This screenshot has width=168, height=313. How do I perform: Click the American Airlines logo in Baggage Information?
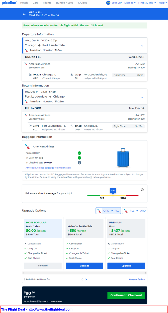[28, 146]
